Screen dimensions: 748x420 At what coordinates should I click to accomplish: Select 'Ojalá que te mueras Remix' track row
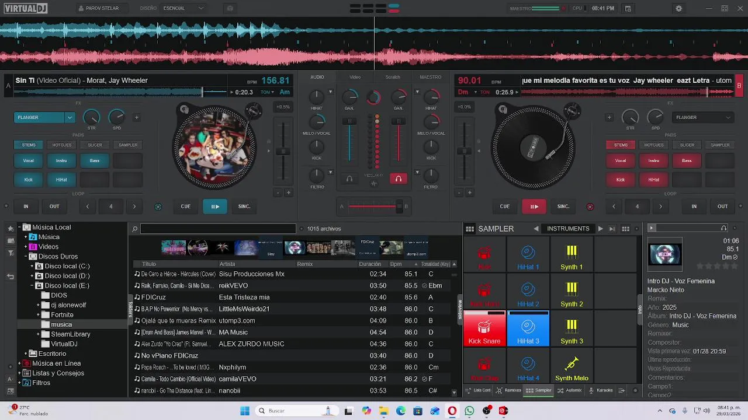click(295, 321)
